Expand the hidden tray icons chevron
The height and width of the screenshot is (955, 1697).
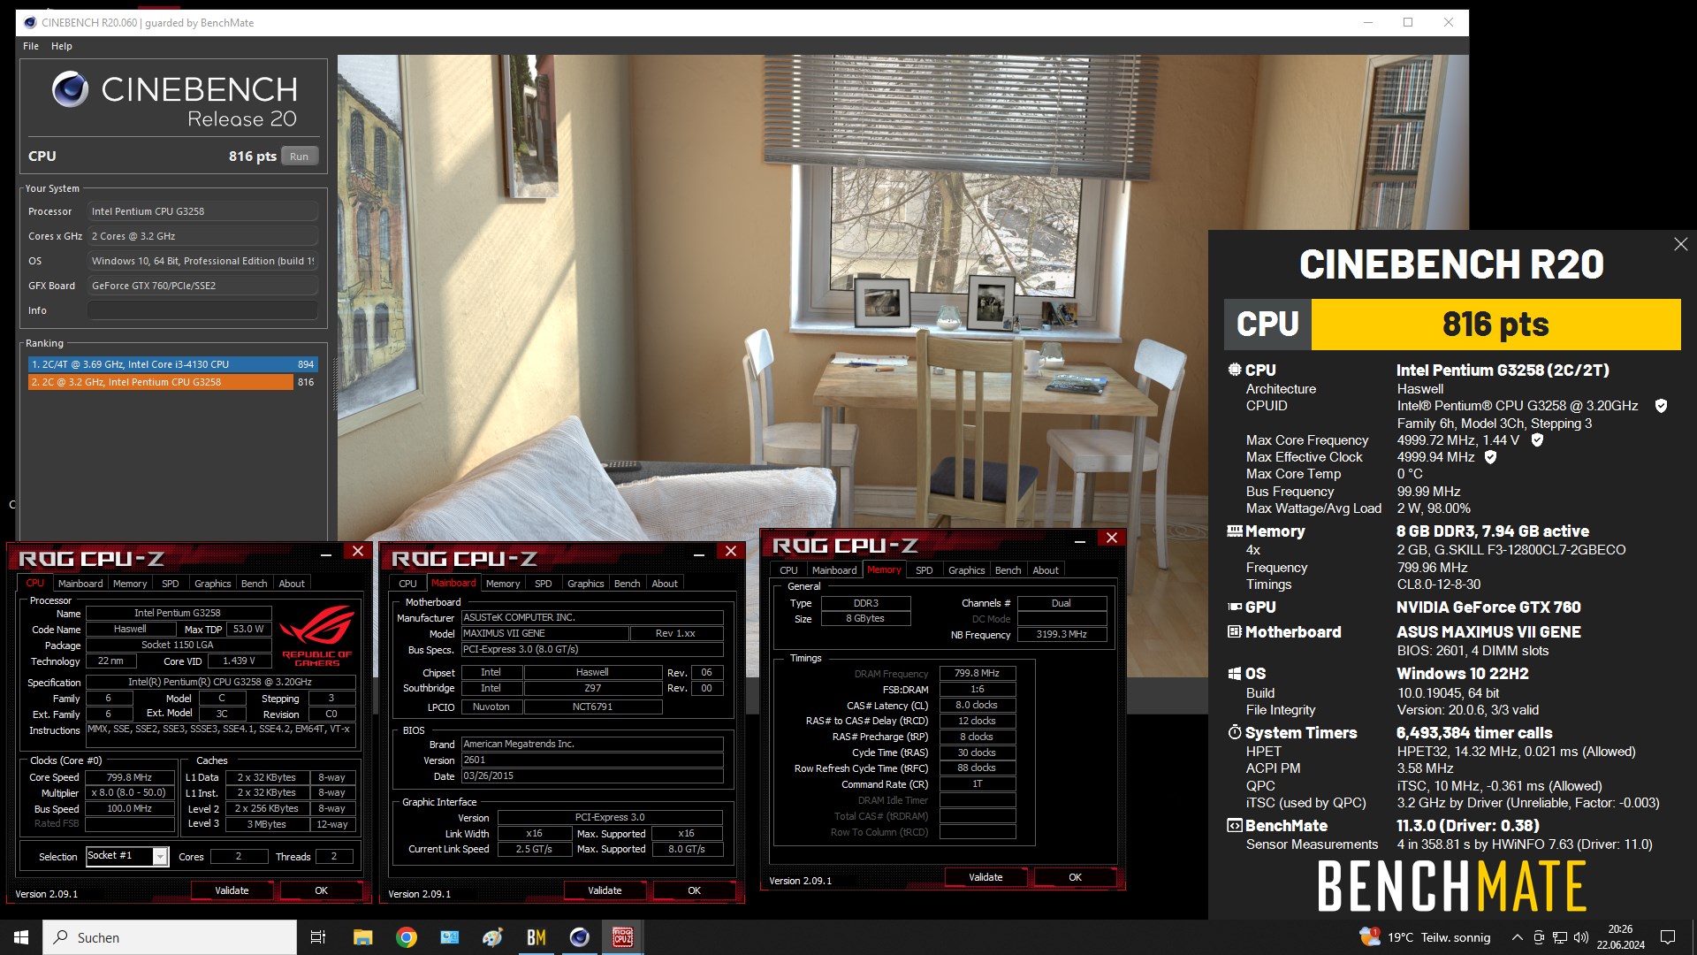(x=1517, y=937)
